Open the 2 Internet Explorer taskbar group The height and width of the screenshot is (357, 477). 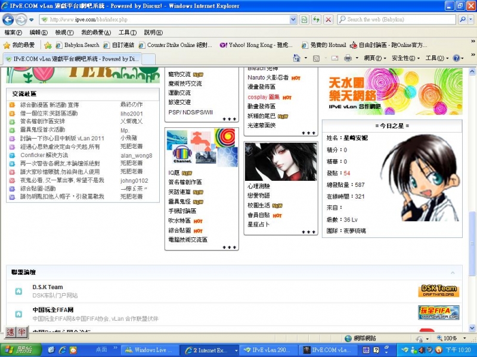209,350
